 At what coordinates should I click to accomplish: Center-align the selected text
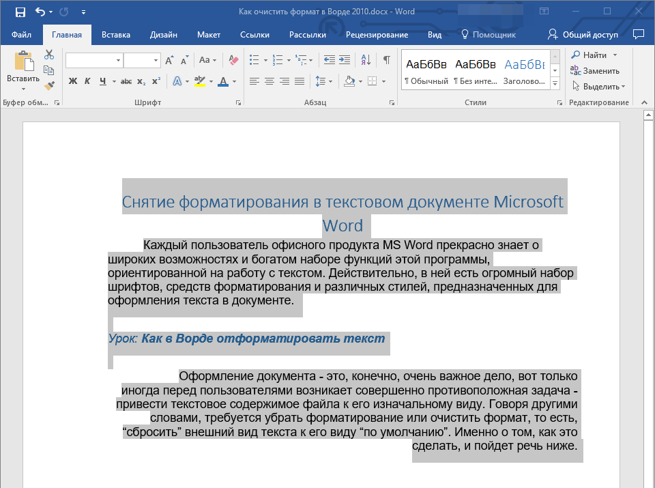pos(270,82)
